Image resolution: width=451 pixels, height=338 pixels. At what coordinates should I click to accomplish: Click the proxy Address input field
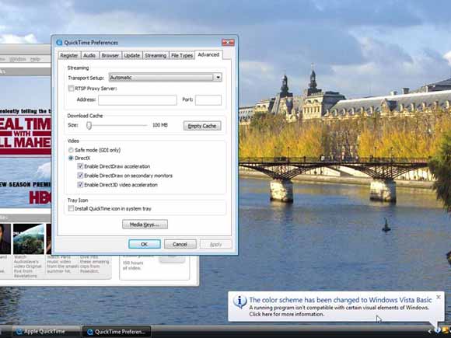(138, 100)
